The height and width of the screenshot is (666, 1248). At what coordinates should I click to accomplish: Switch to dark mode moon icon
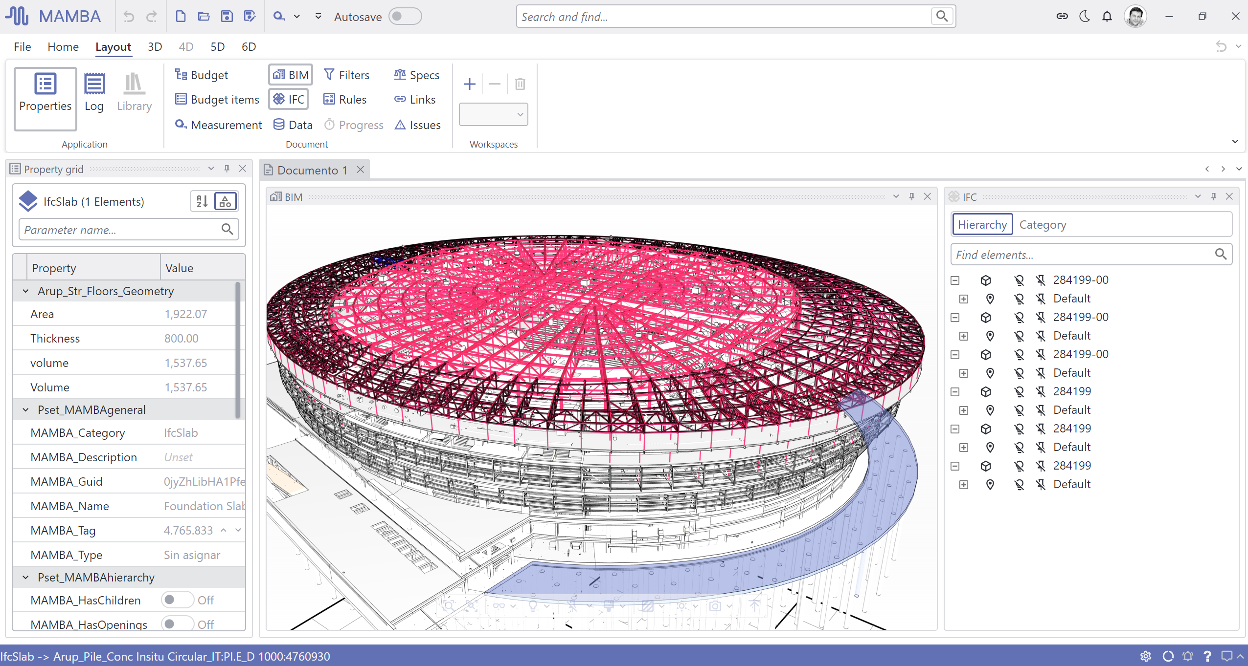coord(1084,16)
